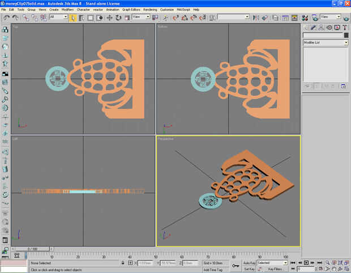Click the Key Mode key icon
This screenshot has height=273, width=351.
[235, 266]
